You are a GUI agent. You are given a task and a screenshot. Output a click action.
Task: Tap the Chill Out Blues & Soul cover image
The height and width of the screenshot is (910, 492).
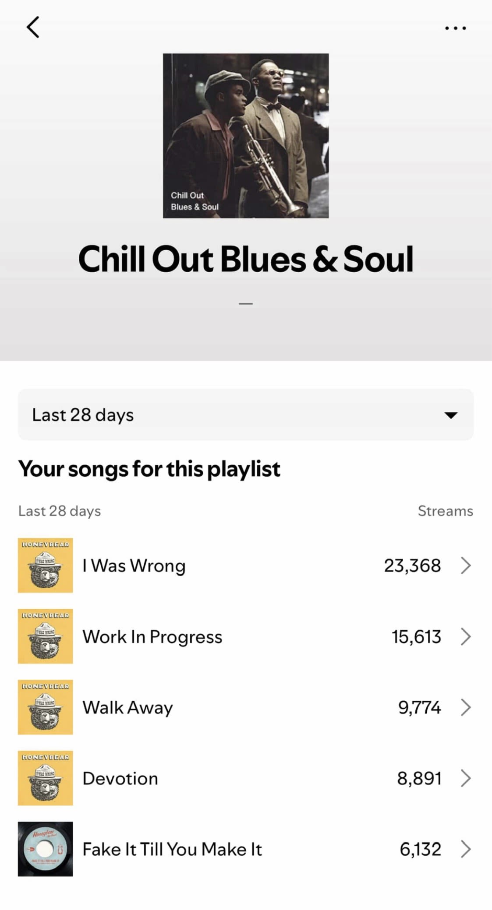[246, 136]
